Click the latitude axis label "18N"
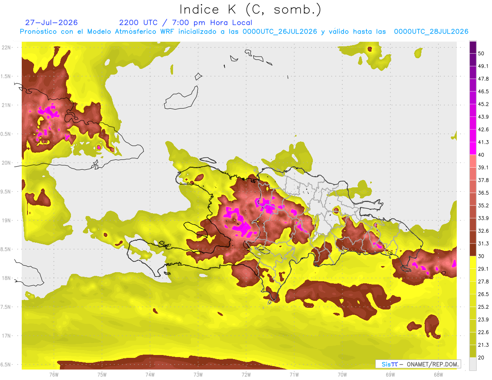Screen dimensions: 492x380 coord(7,278)
